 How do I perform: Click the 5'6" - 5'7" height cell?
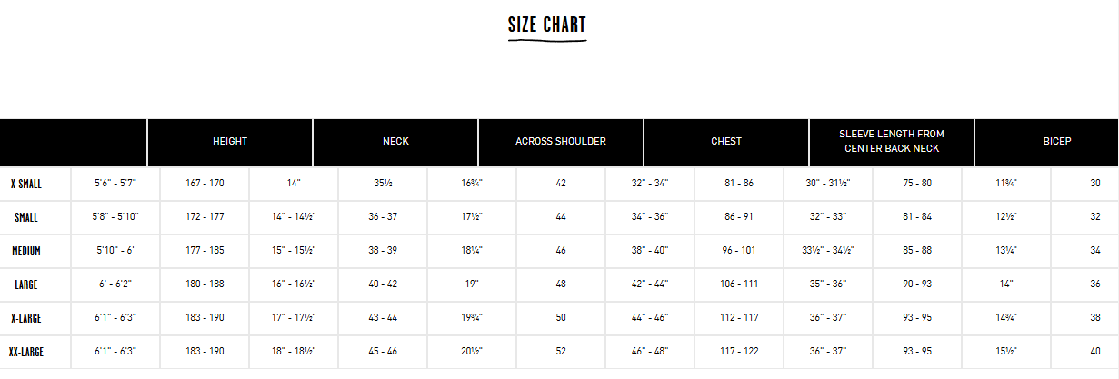tap(115, 184)
